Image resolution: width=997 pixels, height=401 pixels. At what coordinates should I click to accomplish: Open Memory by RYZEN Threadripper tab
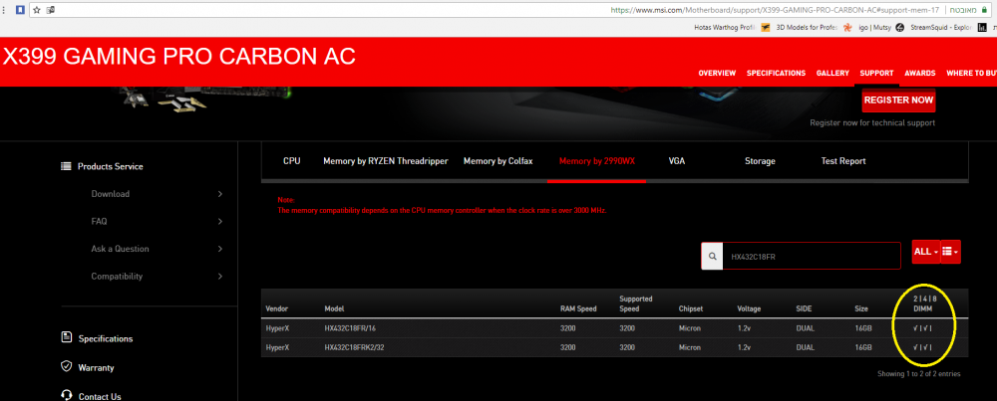386,161
